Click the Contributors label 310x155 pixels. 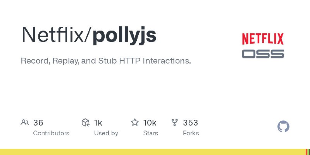[x=51, y=133]
